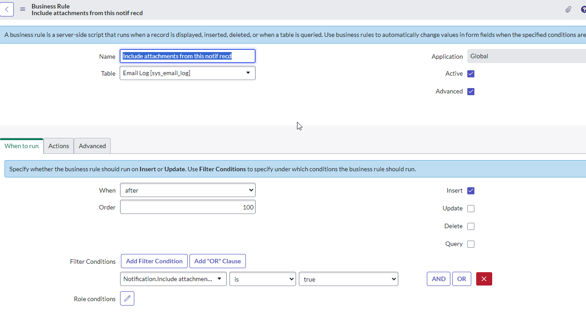Switch to the Advanced tab
This screenshot has height=318, width=586.
92,146
